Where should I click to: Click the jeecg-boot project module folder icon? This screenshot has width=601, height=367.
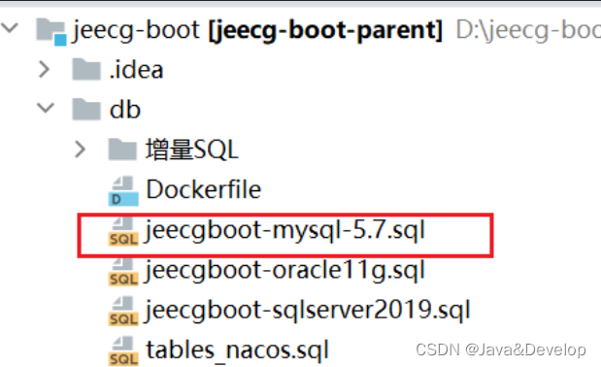pyautogui.click(x=51, y=31)
